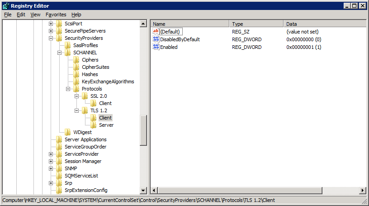This screenshot has height=206, width=369.
Task: Expand the SecurePipeServers node
Action: [51, 31]
